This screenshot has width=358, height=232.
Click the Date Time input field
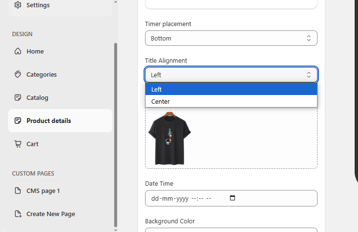click(x=231, y=198)
